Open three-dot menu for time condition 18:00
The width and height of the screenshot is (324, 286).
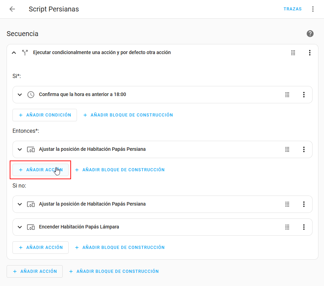pyautogui.click(x=304, y=95)
